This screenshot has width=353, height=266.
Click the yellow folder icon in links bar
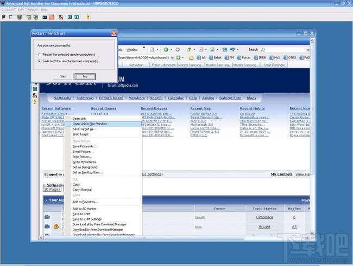coord(191,58)
